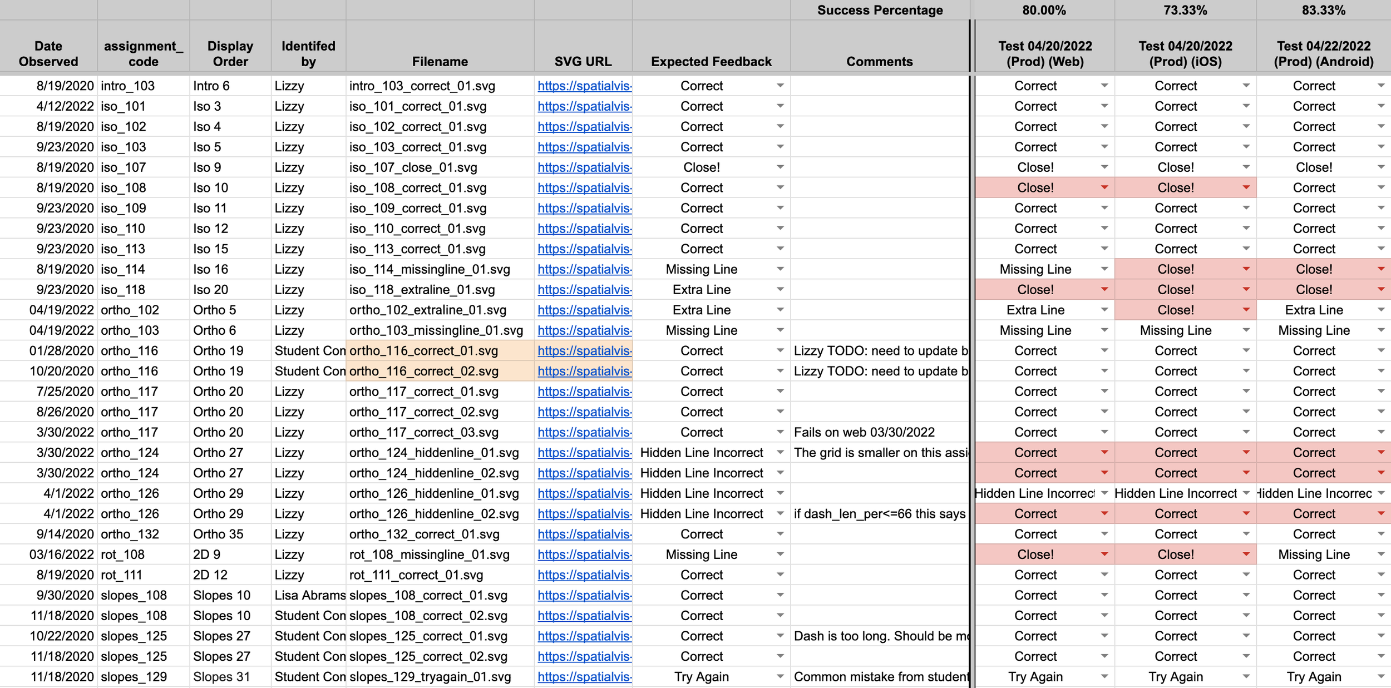Select the iso_113 assignment code cell

point(144,249)
